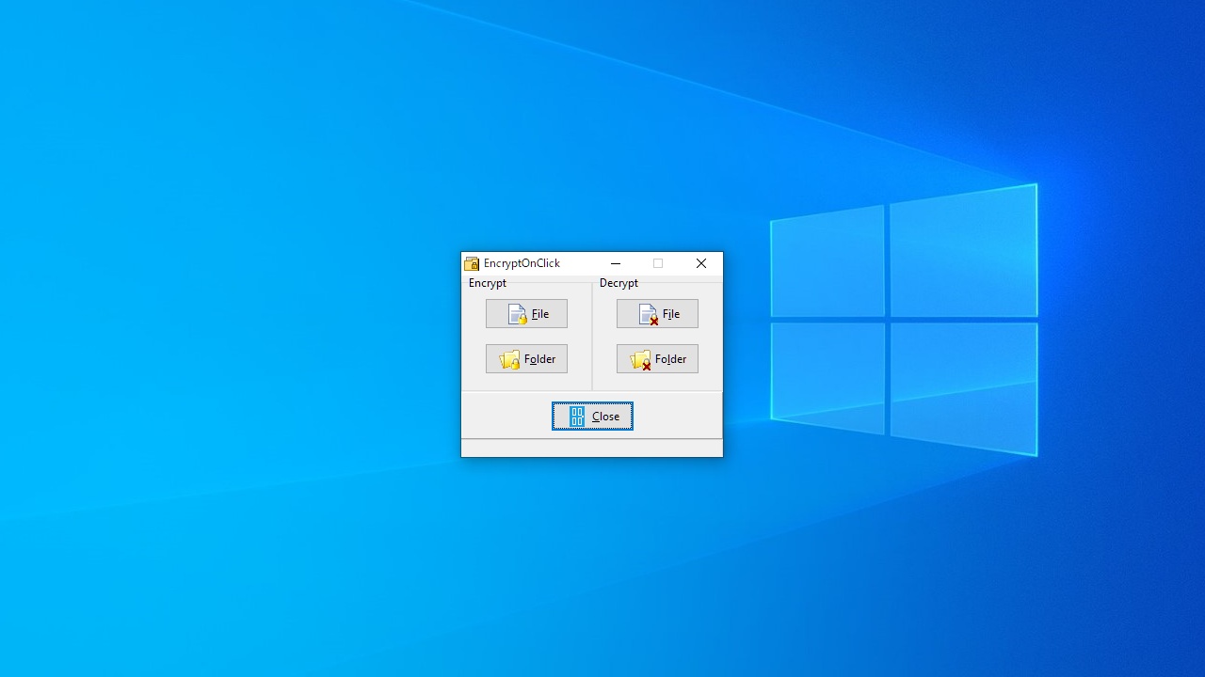Screen dimensions: 1205x677
Task: Click the EncryptOnClick window title text
Action: (522, 263)
